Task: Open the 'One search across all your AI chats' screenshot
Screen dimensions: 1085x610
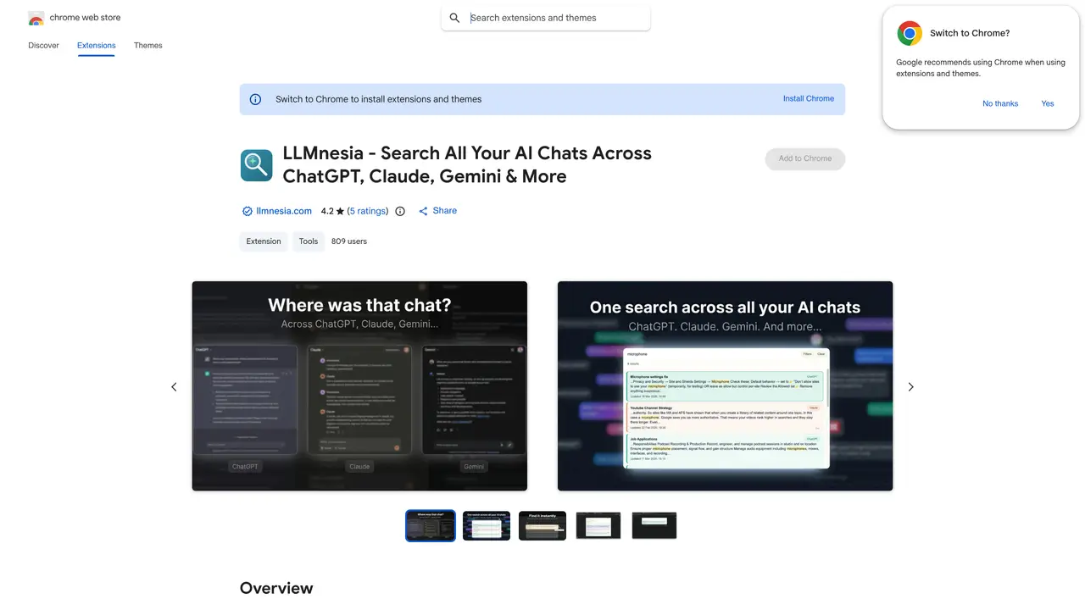Action: click(x=725, y=386)
